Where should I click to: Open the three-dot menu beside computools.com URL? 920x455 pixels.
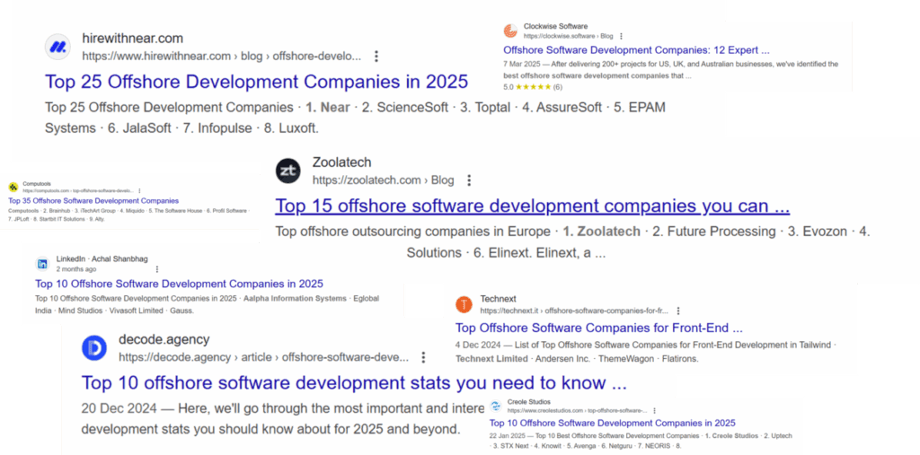pyautogui.click(x=139, y=190)
